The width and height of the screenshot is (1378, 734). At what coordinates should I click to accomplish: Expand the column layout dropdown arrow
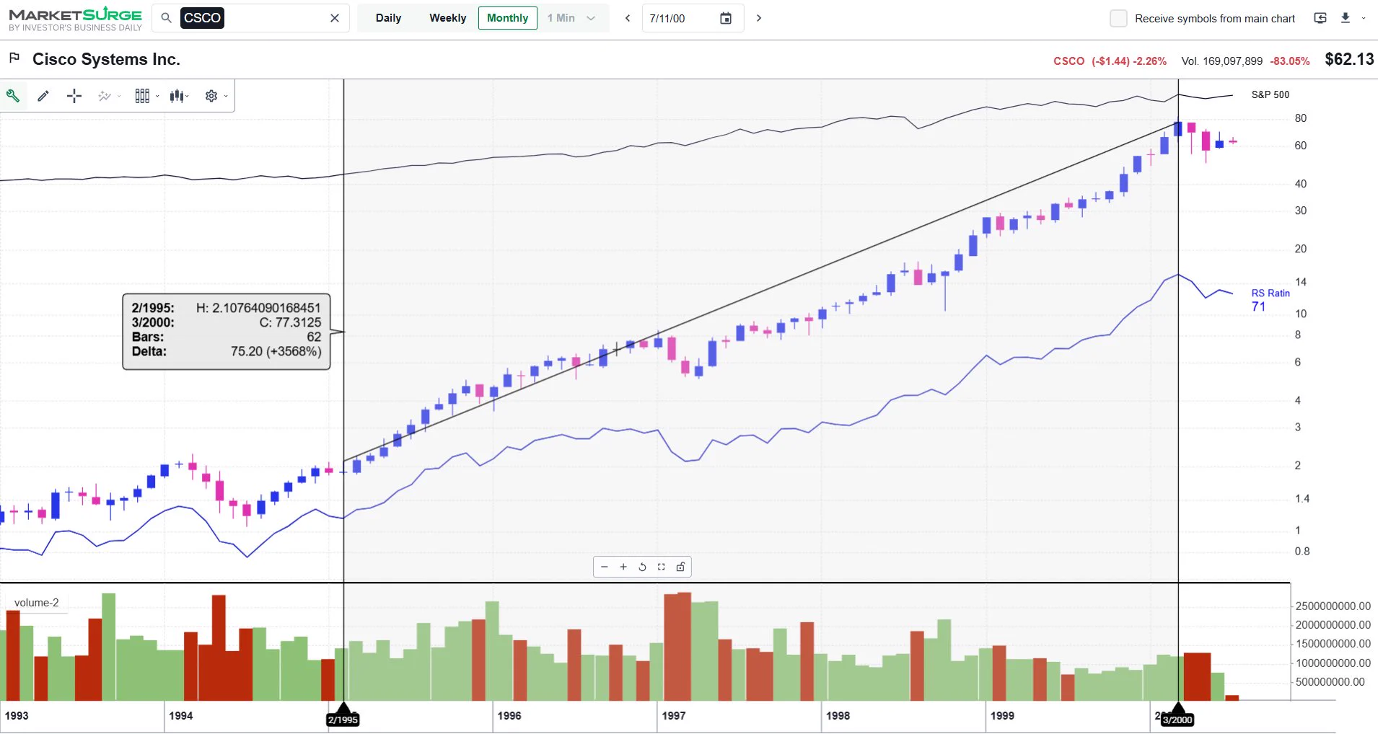[157, 96]
